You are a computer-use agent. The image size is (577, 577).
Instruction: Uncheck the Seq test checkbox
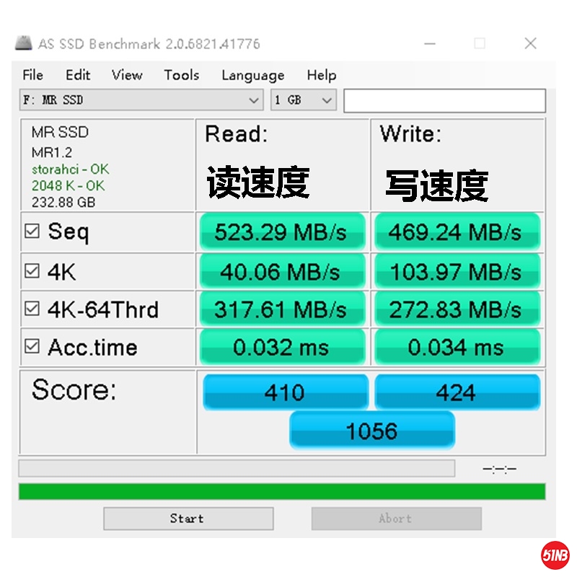pyautogui.click(x=32, y=231)
